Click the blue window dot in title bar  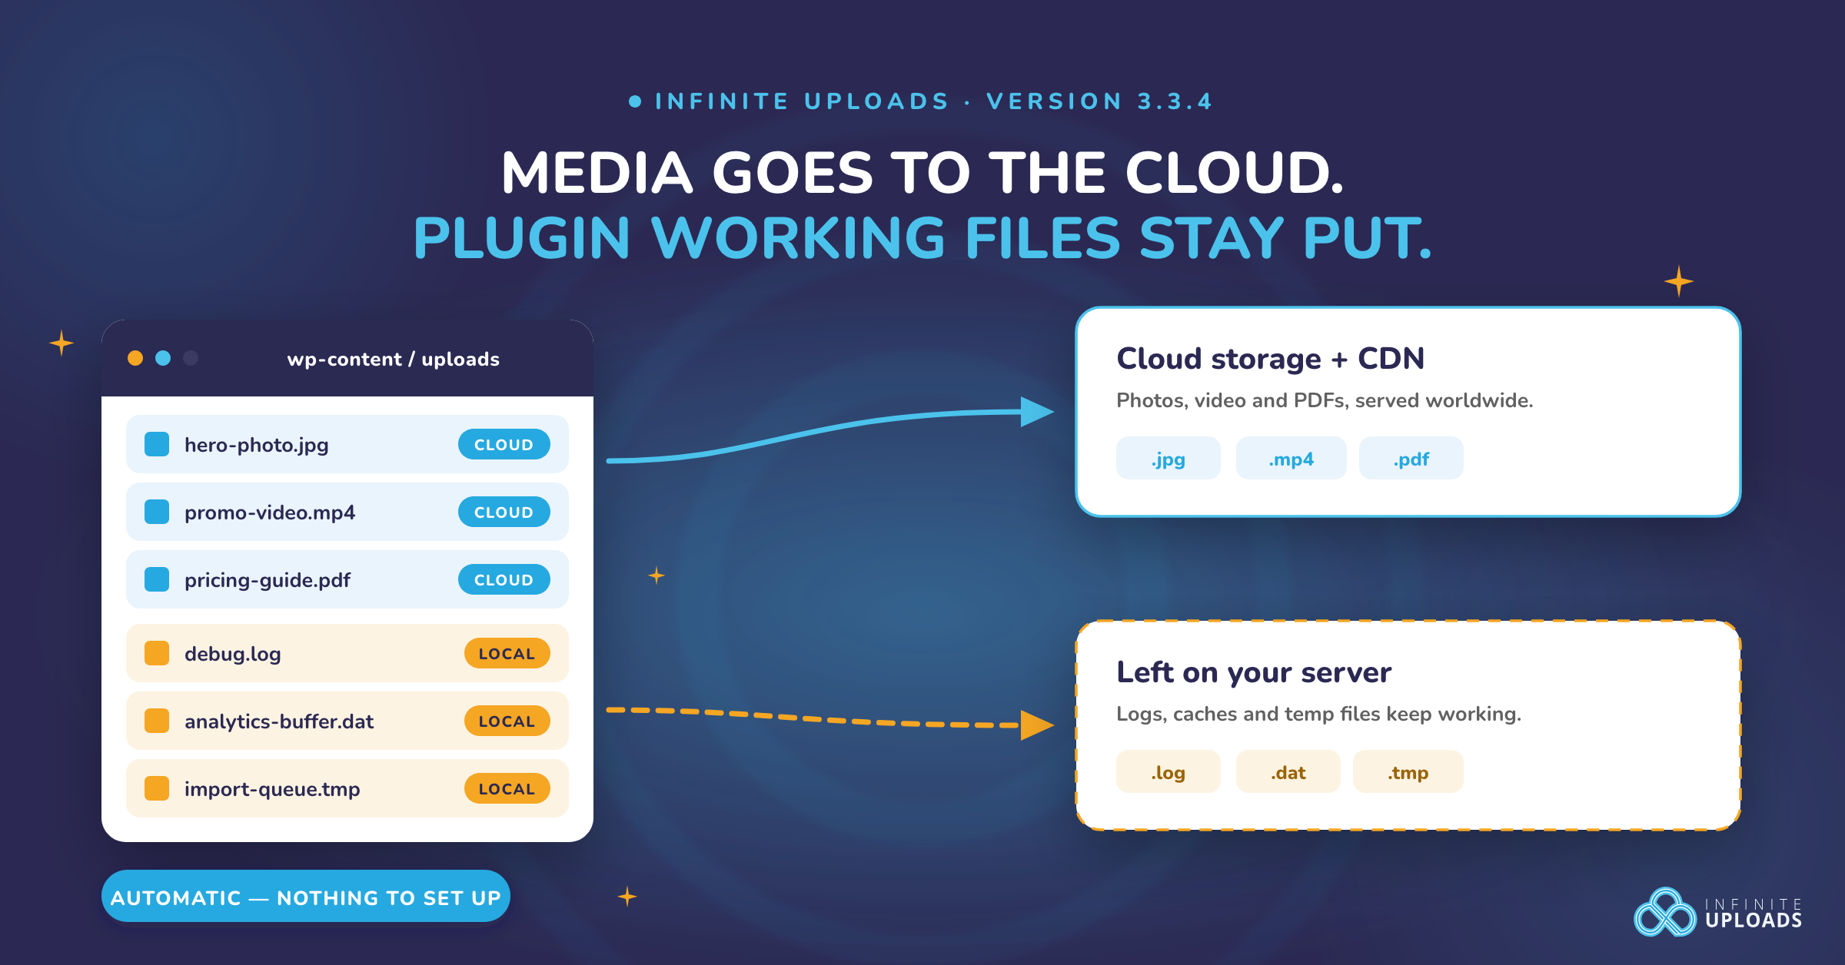click(x=163, y=358)
